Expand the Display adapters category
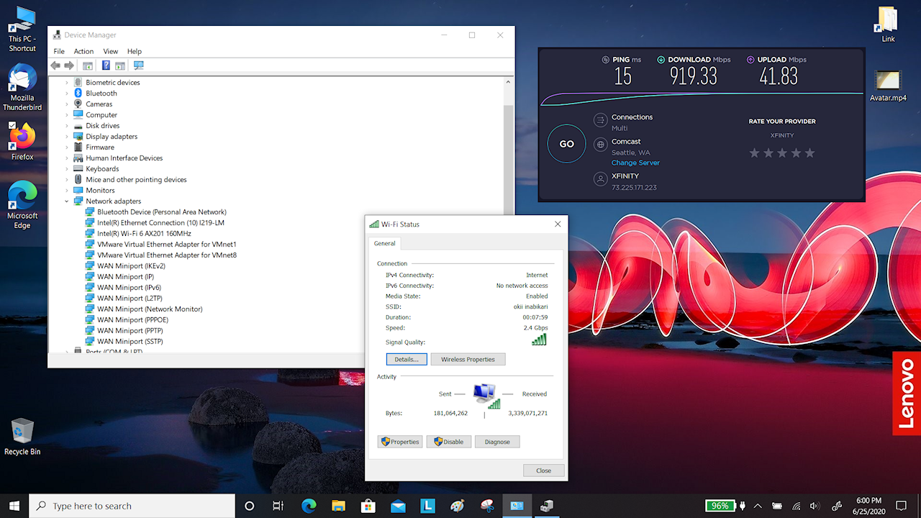The image size is (921, 518). pyautogui.click(x=67, y=137)
